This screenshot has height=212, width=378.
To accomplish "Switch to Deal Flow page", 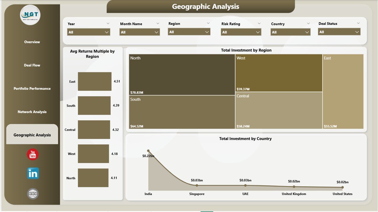I will click(32, 65).
